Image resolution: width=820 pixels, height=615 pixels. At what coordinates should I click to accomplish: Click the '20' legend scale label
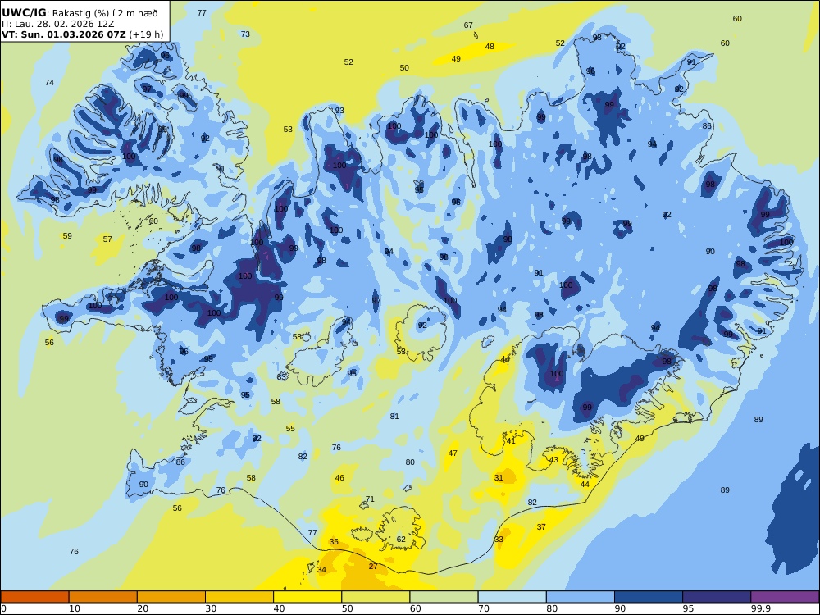143,608
